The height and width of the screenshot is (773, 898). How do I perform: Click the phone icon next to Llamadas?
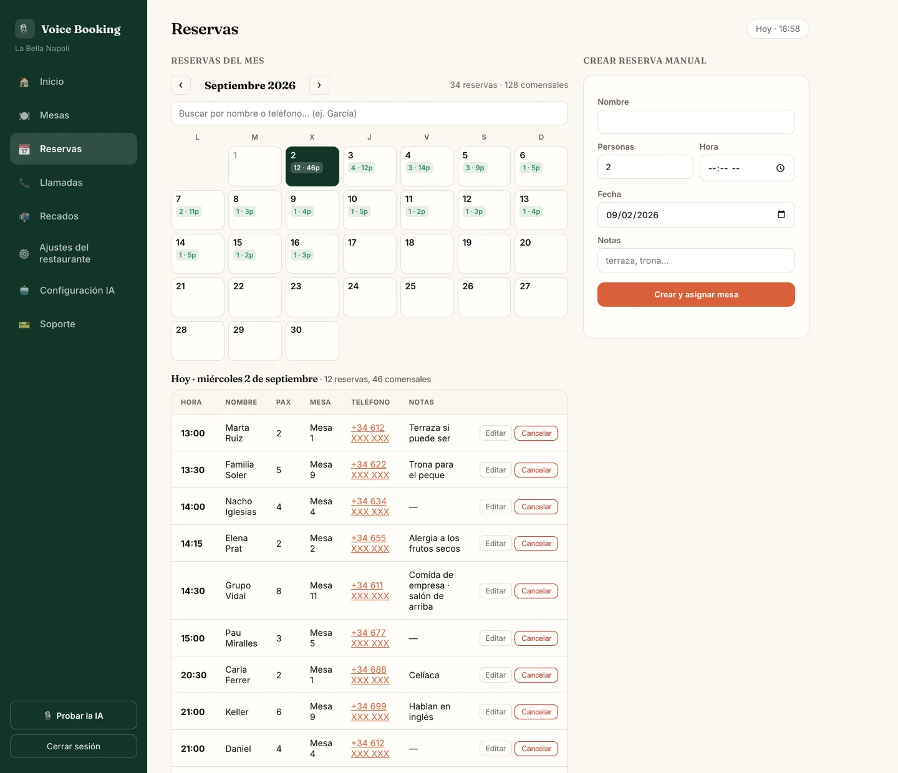24,183
